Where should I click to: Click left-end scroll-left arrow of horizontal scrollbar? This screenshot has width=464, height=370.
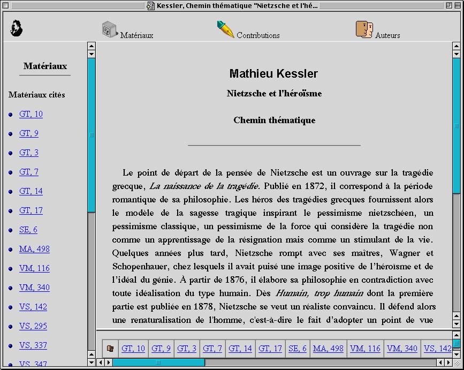tap(101, 363)
